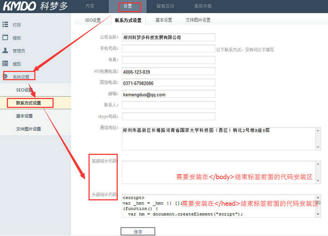Click the 公司名称 input field
The width and height of the screenshot is (328, 236).
[x=169, y=37]
